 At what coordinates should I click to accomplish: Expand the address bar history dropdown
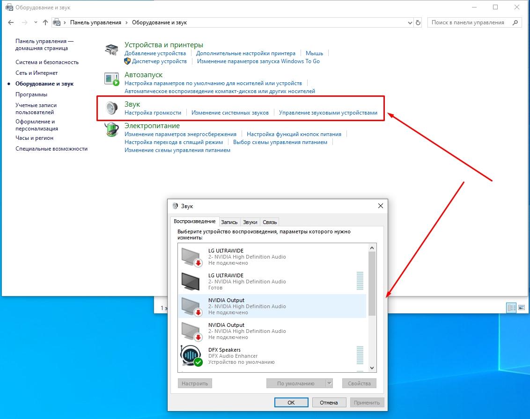pyautogui.click(x=409, y=22)
